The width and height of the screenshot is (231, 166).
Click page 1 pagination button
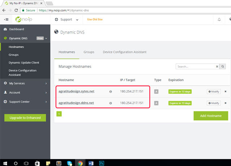pyautogui.click(x=59, y=114)
